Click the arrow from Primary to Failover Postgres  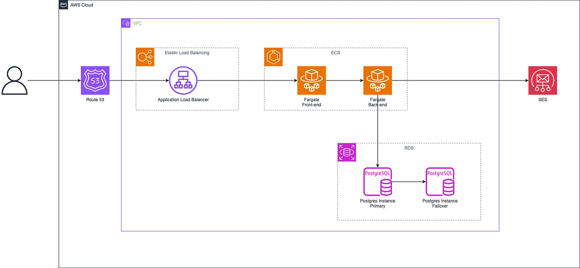408,182
